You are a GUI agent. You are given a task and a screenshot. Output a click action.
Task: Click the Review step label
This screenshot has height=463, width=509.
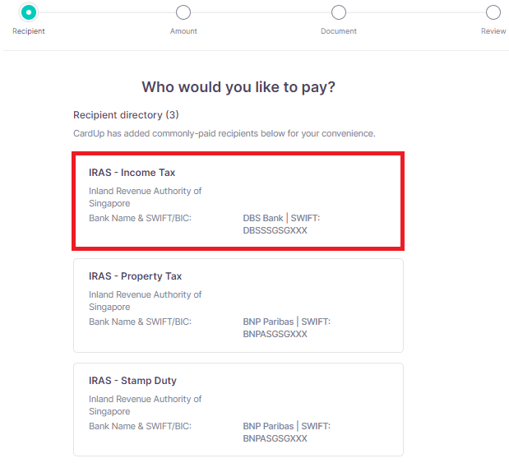point(493,31)
